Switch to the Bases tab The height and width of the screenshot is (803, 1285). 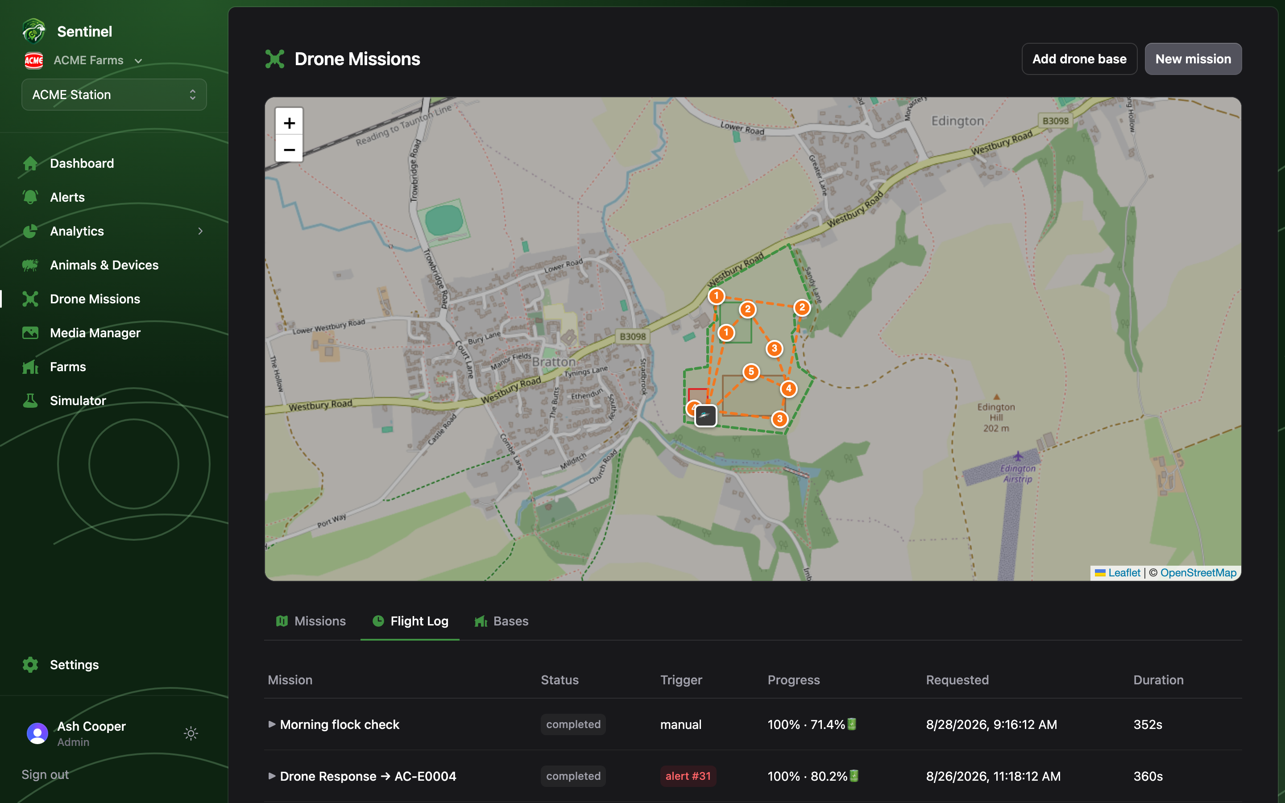(501, 621)
